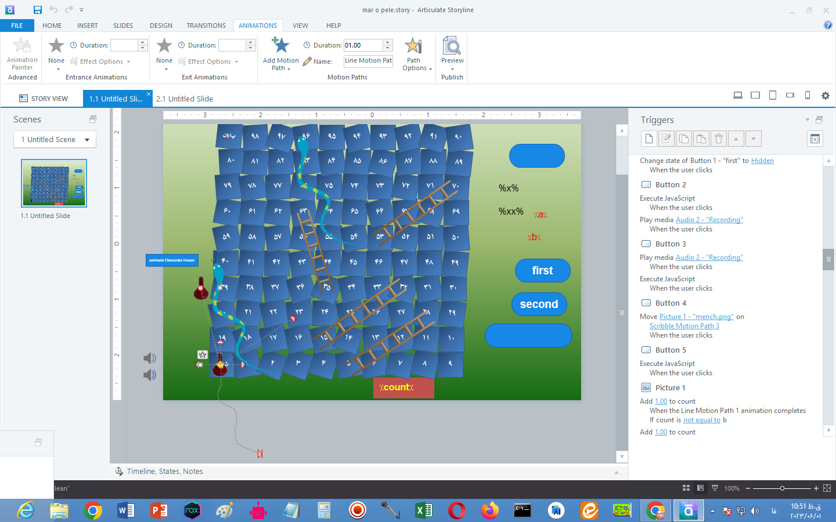Toggle fit-to-window icon beside zoom
This screenshot has height=522, width=836.
coord(827,488)
